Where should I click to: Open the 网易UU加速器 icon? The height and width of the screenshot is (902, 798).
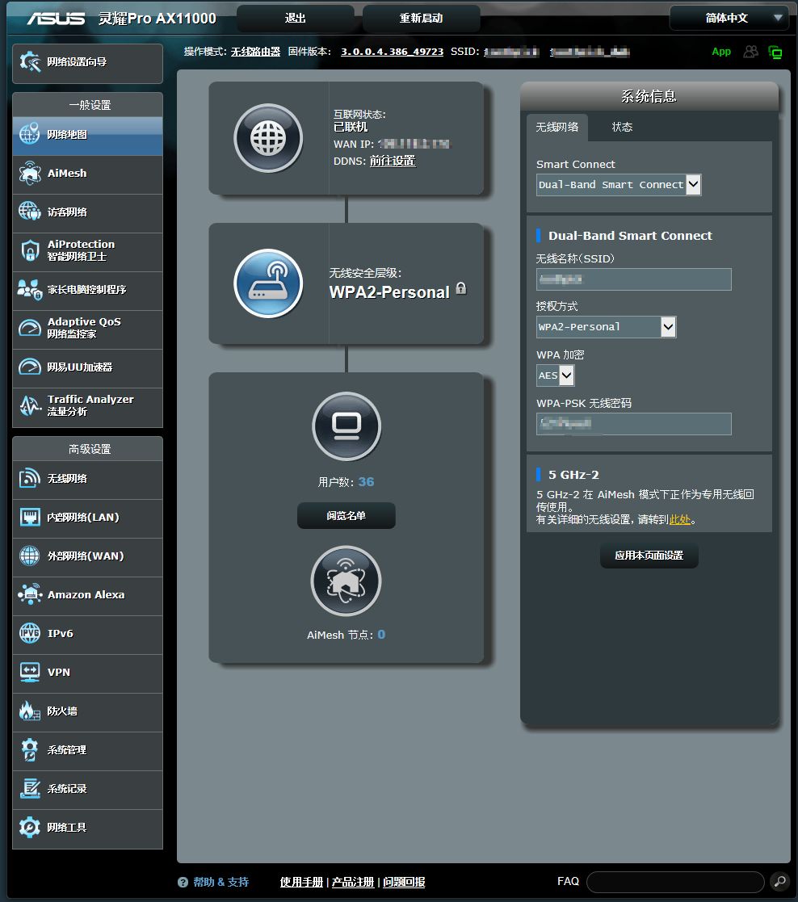pyautogui.click(x=30, y=367)
